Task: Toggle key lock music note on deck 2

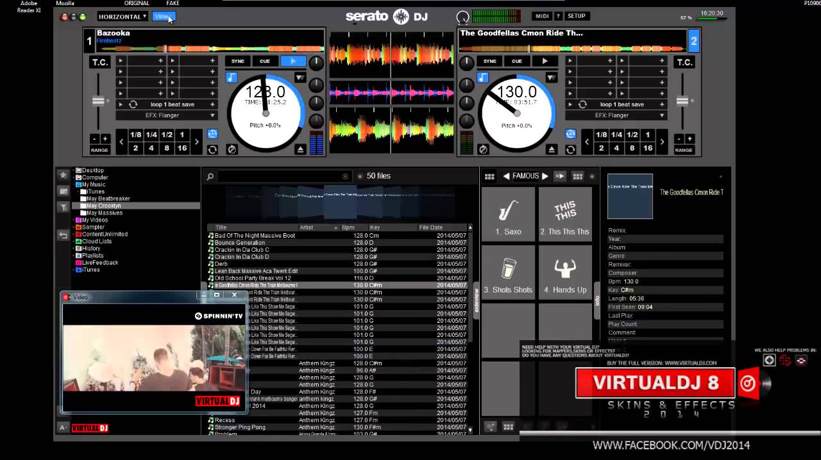Action: pyautogui.click(x=483, y=78)
